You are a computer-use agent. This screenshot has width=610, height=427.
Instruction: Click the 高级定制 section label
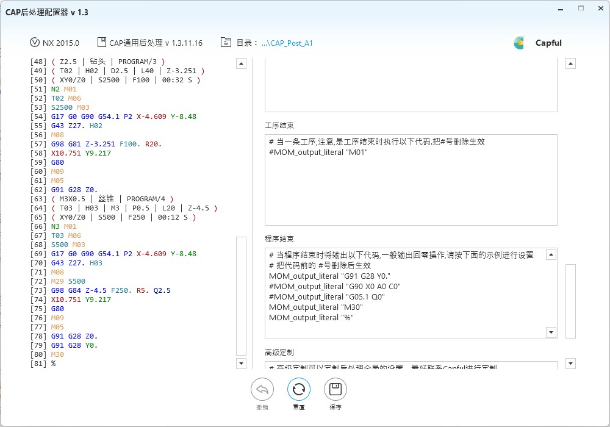279,353
